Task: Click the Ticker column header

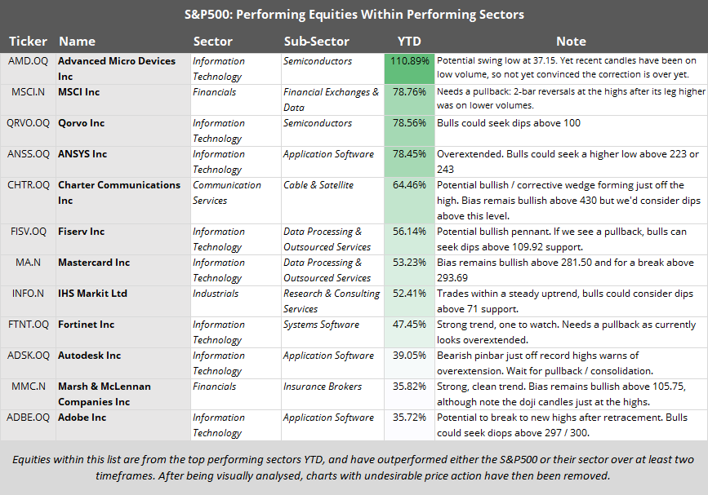Action: [28, 41]
